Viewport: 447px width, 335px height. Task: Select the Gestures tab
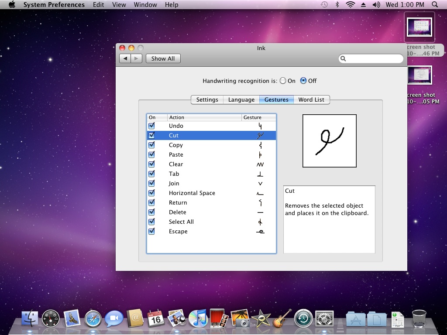[276, 100]
